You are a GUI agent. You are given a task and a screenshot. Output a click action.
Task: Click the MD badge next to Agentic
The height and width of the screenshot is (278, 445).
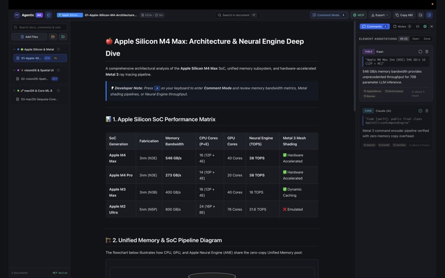pos(39,15)
